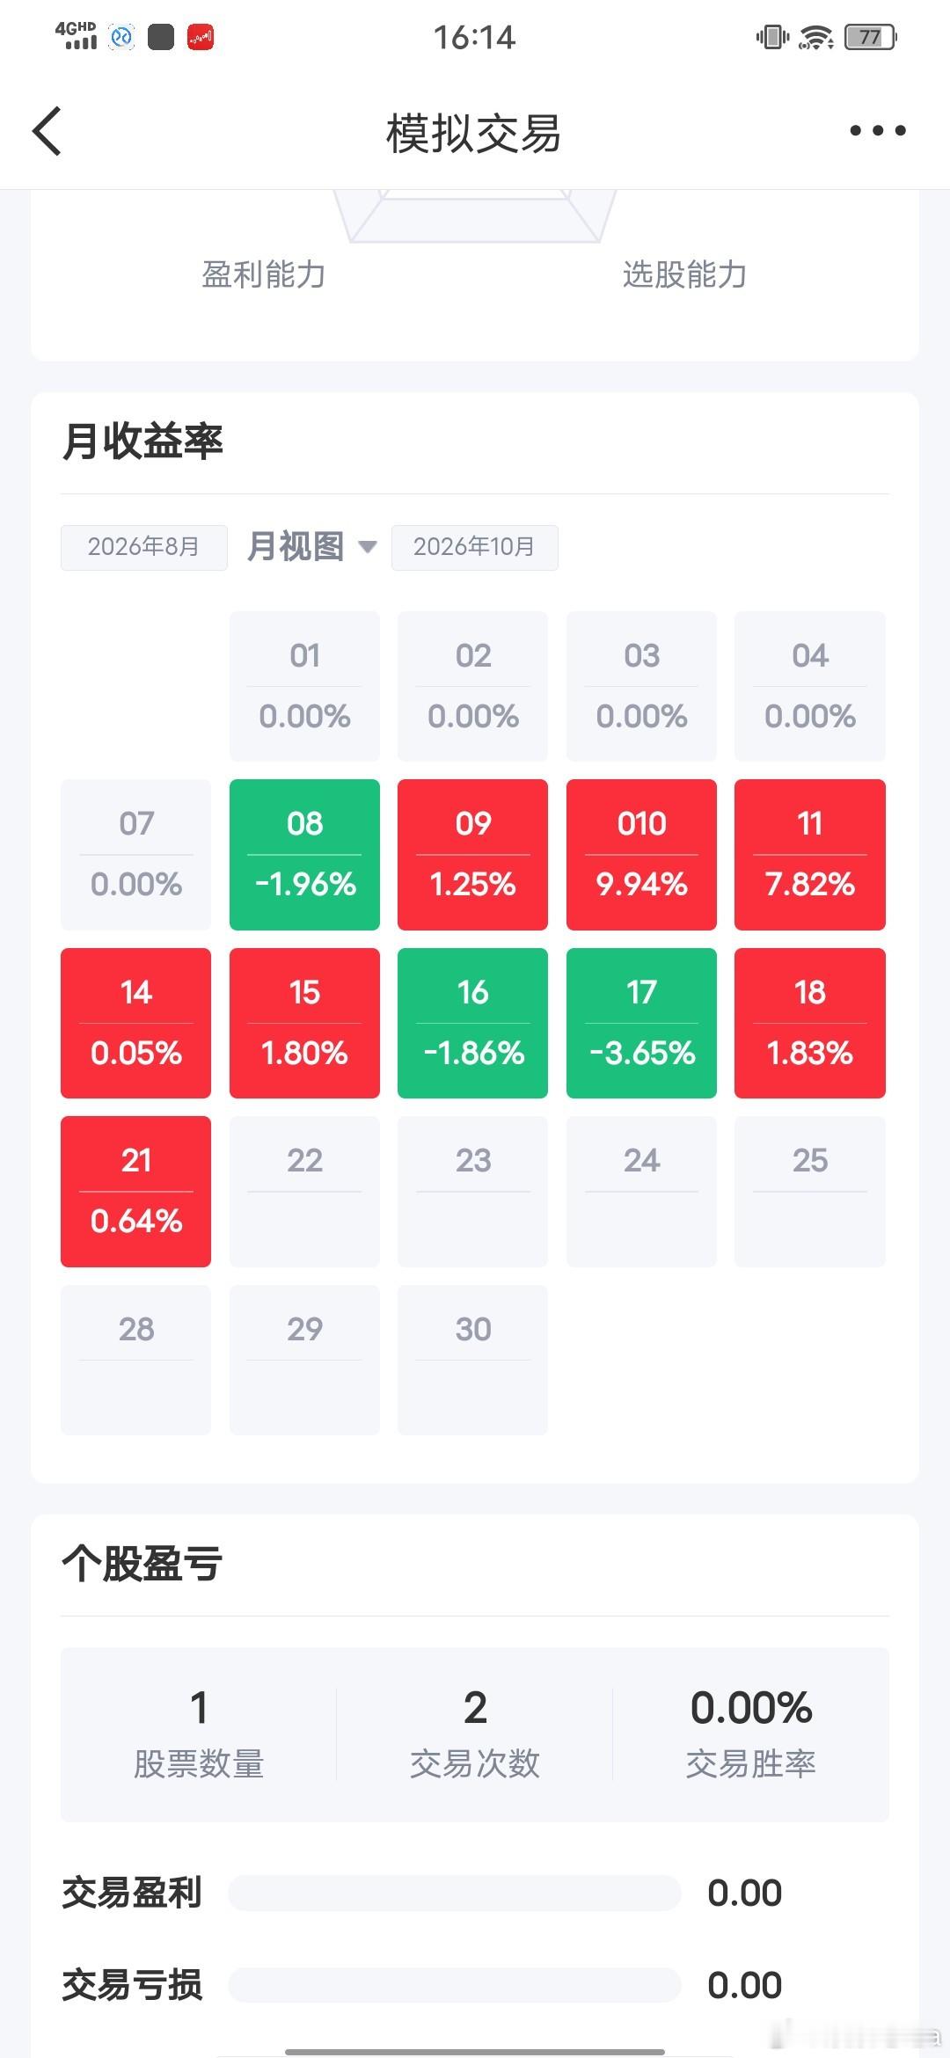Open day 21 cell with 0.64%
Image resolution: width=950 pixels, height=2058 pixels.
tap(135, 1191)
